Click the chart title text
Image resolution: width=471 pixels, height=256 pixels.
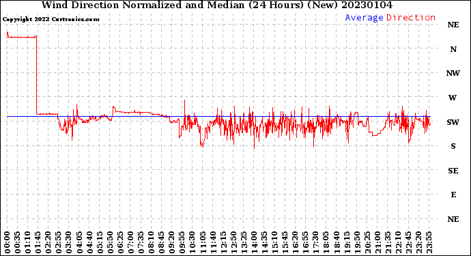tap(217, 5)
